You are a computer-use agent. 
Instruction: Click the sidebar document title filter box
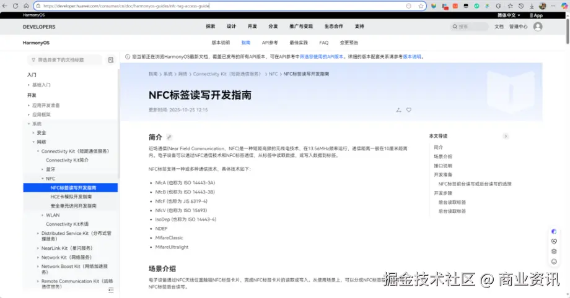[65, 60]
